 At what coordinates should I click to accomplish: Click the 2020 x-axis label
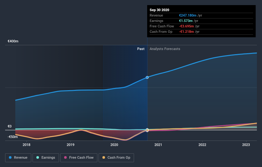(114, 145)
